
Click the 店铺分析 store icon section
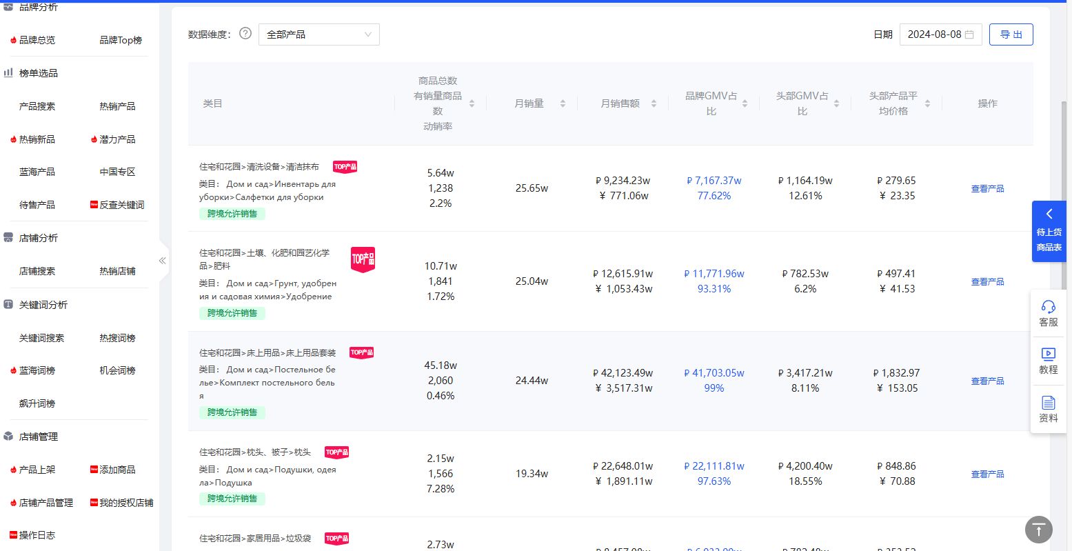pos(9,238)
